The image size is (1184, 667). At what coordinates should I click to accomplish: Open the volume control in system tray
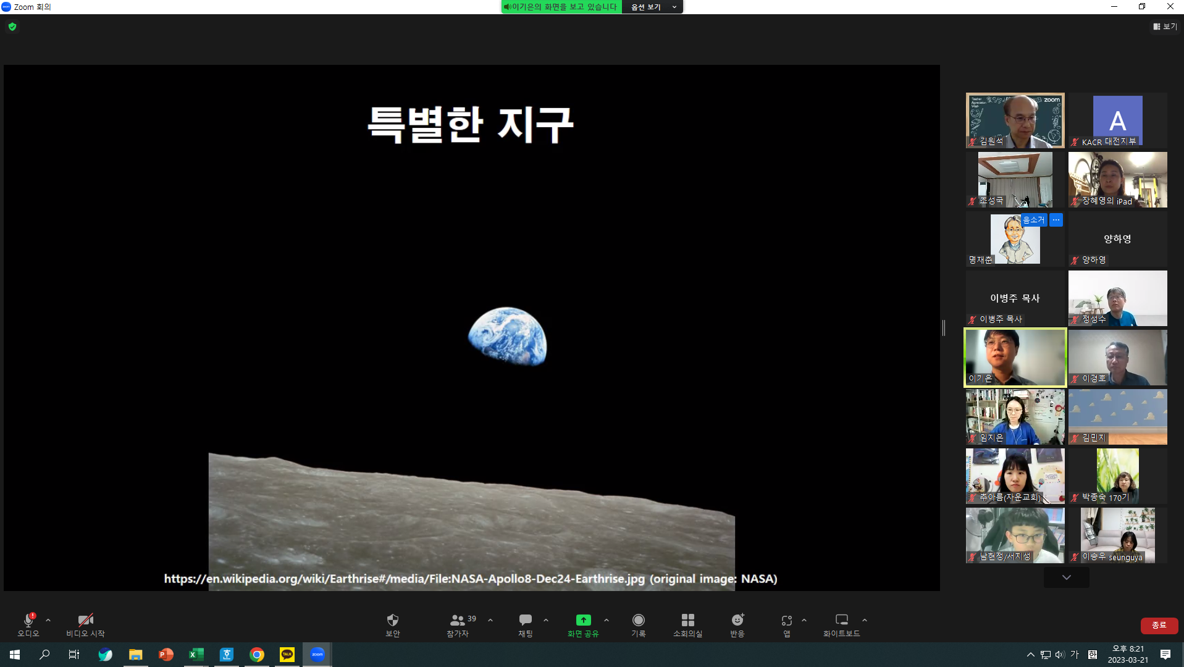pyautogui.click(x=1060, y=655)
